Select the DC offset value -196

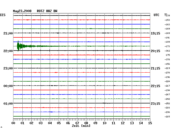[x=167, y=77]
